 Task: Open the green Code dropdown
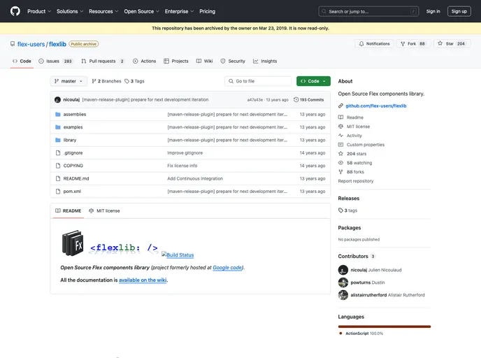[313, 81]
